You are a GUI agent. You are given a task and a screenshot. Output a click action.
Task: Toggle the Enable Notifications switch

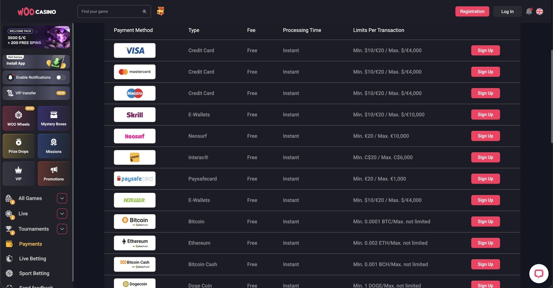click(61, 77)
